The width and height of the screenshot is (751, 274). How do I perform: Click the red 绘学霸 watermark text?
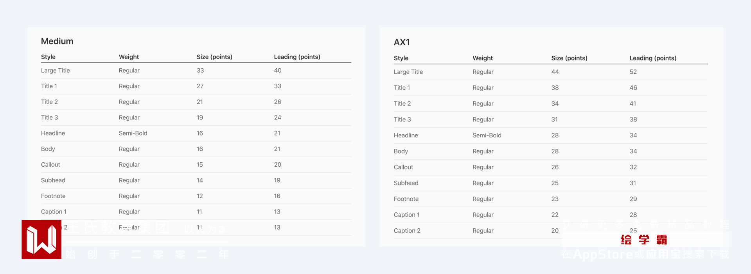pyautogui.click(x=644, y=240)
